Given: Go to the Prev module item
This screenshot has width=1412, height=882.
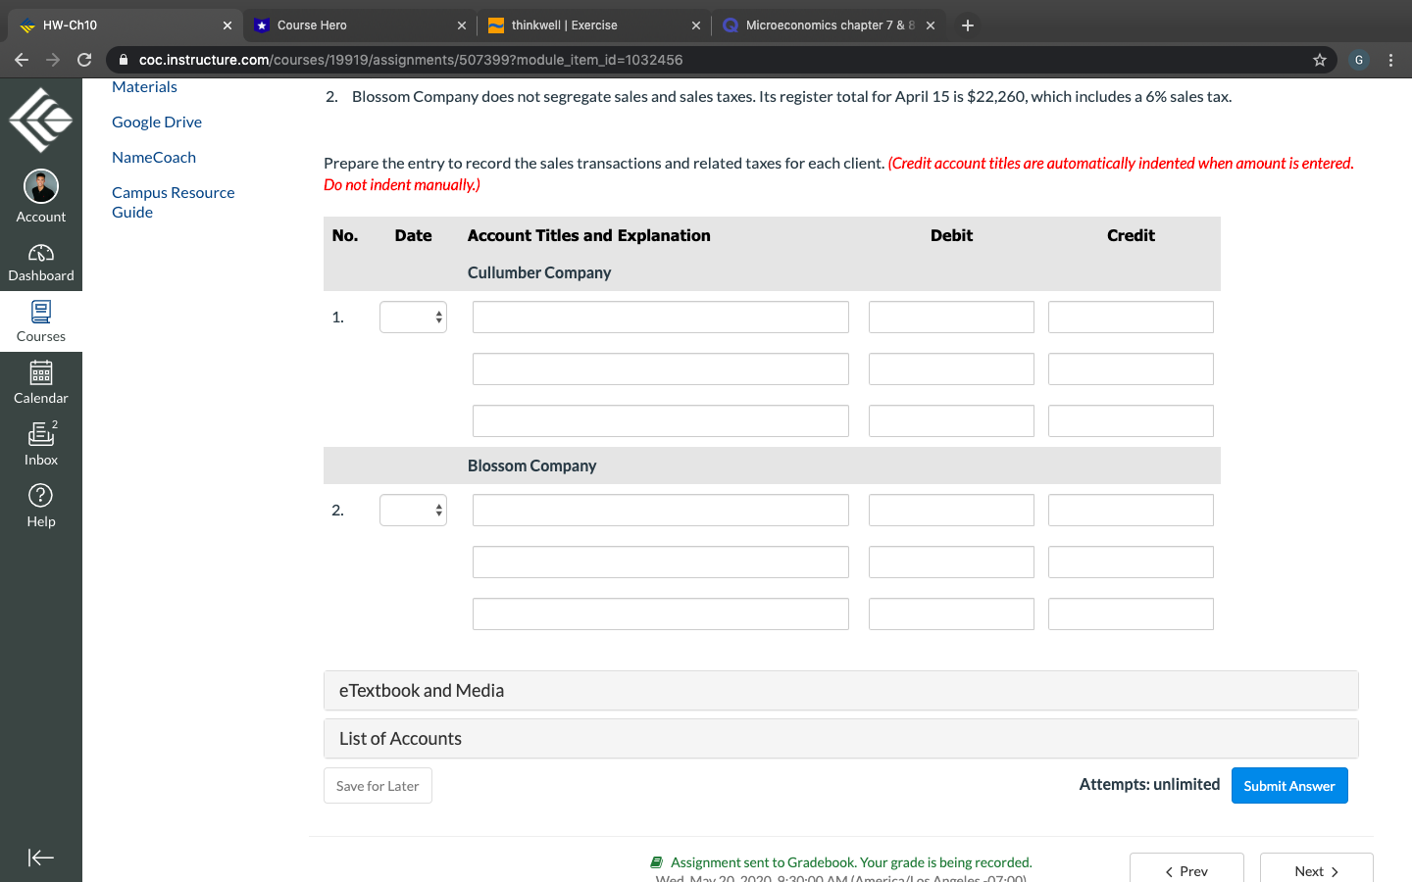Looking at the screenshot, I should pyautogui.click(x=1186, y=870).
